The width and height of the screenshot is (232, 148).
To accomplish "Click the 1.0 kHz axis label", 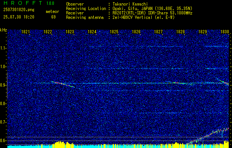I will [x=3, y=67].
